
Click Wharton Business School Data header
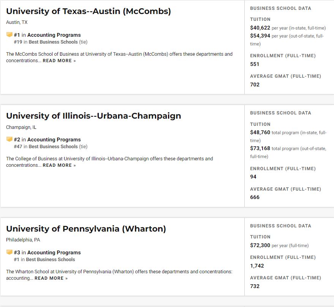coord(280,226)
